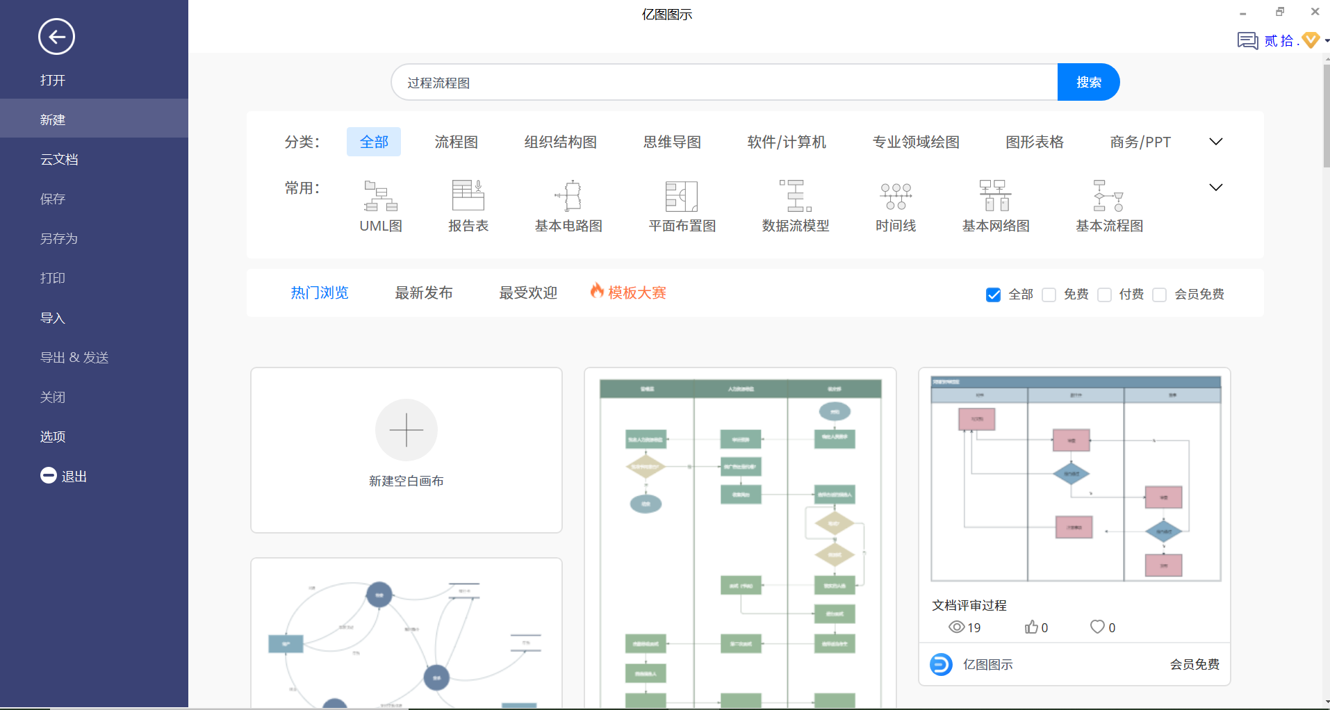This screenshot has height=710, width=1330.
Task: Select the 流程图 category
Action: [457, 142]
